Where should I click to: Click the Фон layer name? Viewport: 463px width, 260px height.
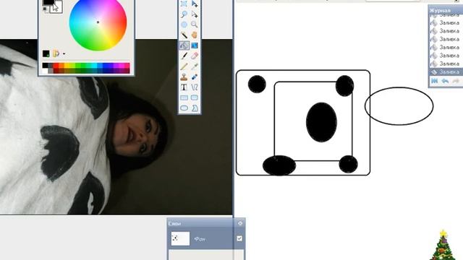coord(200,239)
